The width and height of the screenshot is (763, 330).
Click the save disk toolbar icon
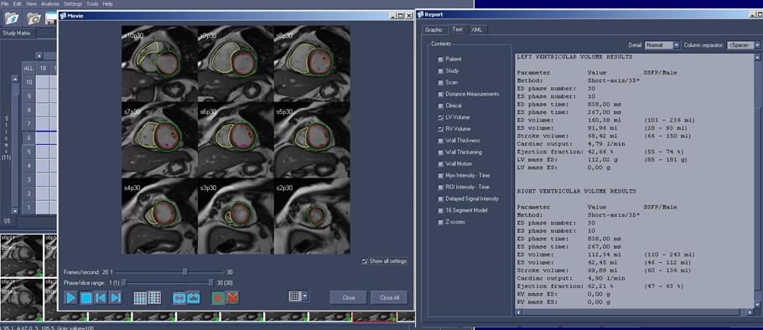[x=50, y=18]
